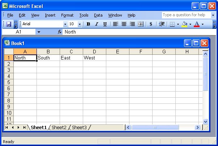Screen dimensions: 218x146
Task: Switch to the Sheet2 tab
Action: [59, 127]
